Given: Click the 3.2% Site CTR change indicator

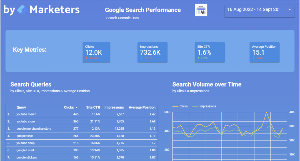Looking at the screenshot, I should pyautogui.click(x=203, y=58).
